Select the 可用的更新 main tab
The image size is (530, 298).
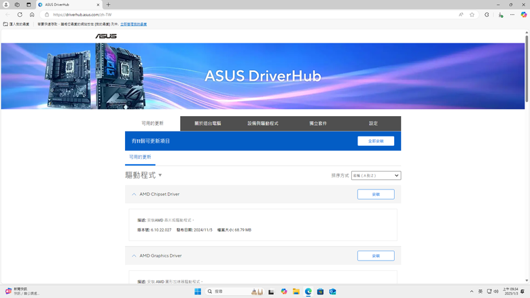click(x=152, y=123)
